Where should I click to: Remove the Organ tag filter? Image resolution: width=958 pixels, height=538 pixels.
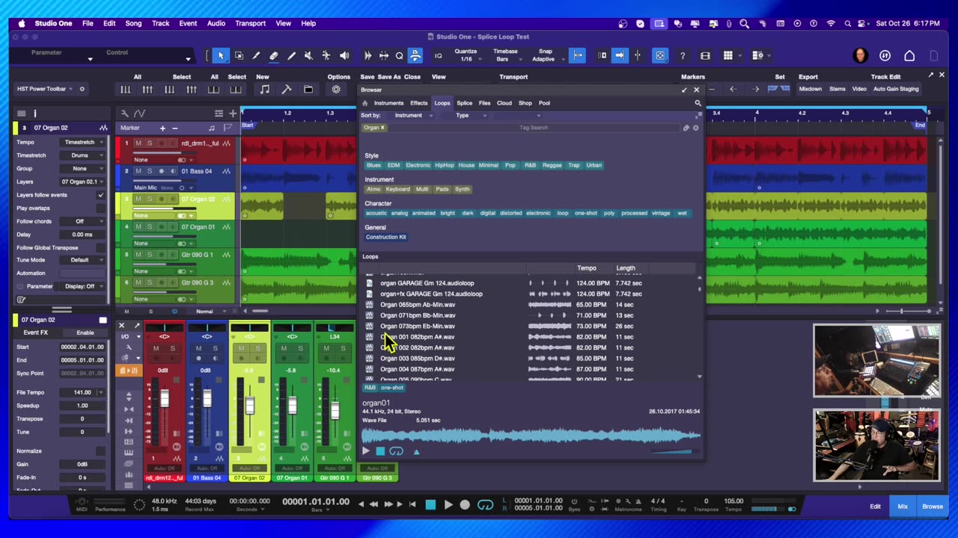382,128
